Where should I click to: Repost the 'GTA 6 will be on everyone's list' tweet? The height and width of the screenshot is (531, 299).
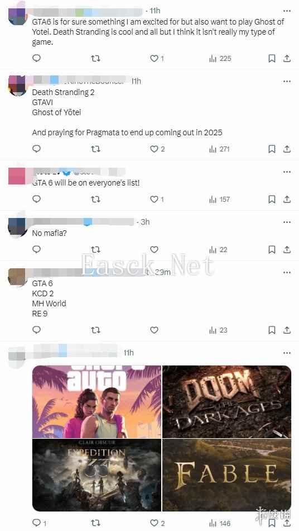(95, 200)
